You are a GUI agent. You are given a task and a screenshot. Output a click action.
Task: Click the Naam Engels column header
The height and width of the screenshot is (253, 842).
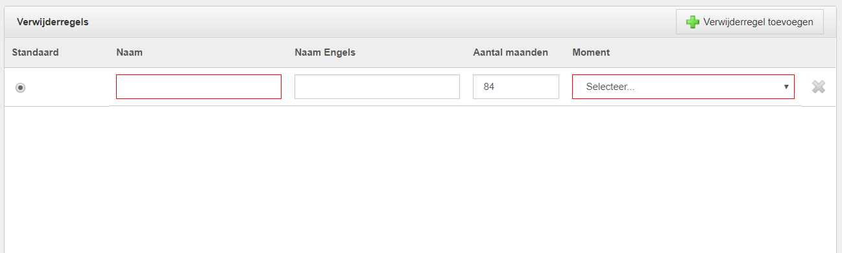click(326, 52)
